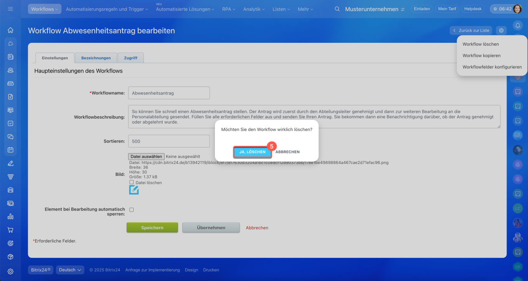Expand the Workflows dropdown menu
The image size is (528, 281).
click(x=45, y=9)
